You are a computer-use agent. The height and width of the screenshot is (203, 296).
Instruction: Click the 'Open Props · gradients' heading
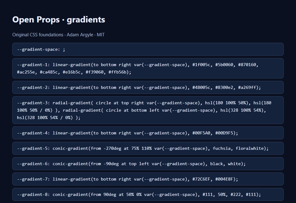click(x=59, y=20)
